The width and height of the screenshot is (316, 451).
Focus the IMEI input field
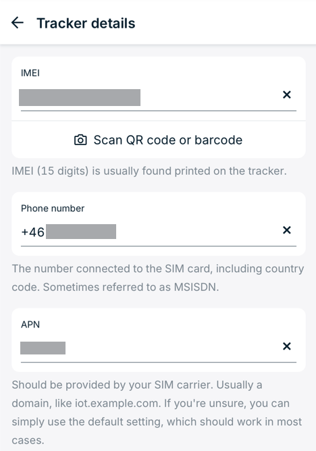click(x=149, y=97)
